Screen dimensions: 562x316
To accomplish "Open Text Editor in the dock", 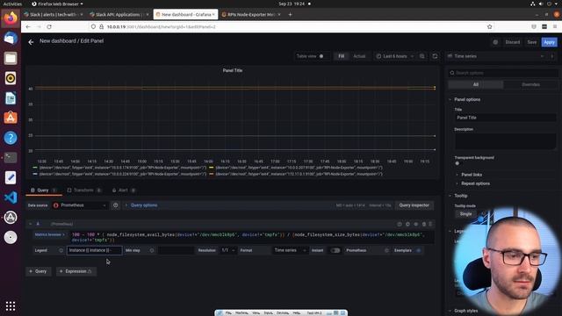I will (x=11, y=177).
